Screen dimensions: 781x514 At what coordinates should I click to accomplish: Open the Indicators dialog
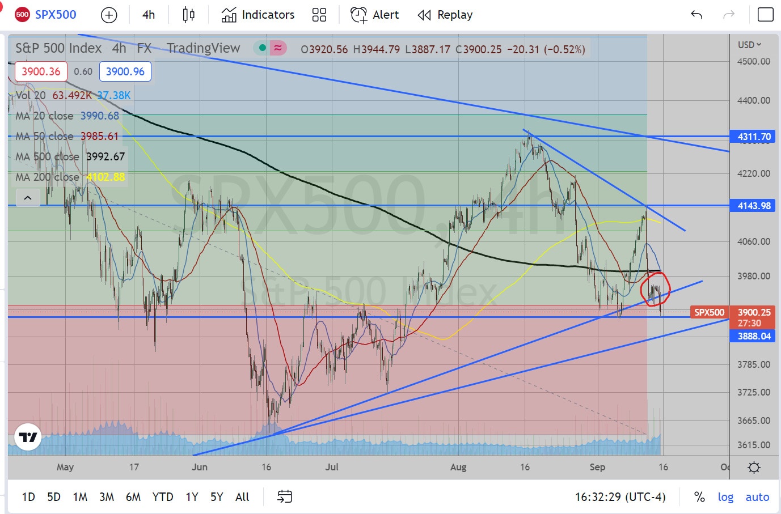258,15
